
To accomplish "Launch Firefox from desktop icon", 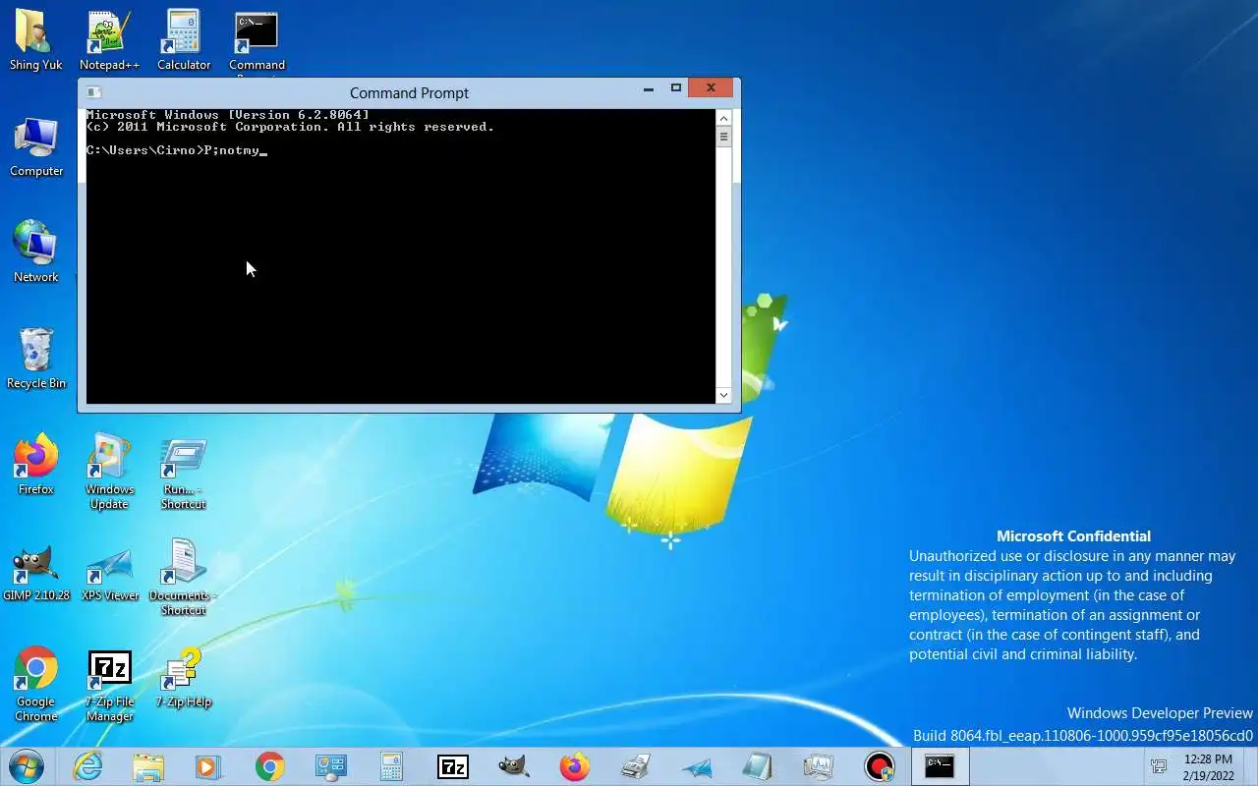I will [36, 466].
